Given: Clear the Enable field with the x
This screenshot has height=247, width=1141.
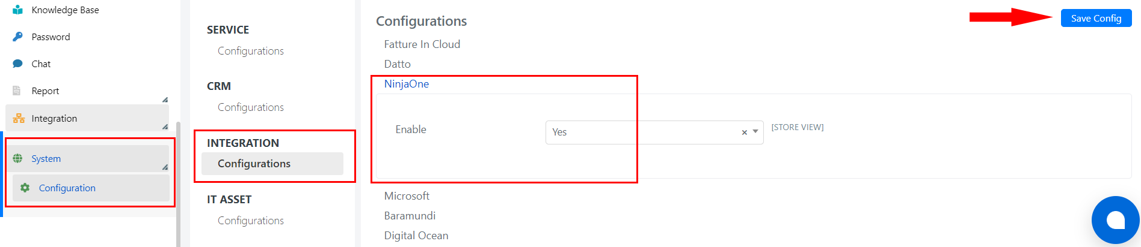Looking at the screenshot, I should pos(744,132).
